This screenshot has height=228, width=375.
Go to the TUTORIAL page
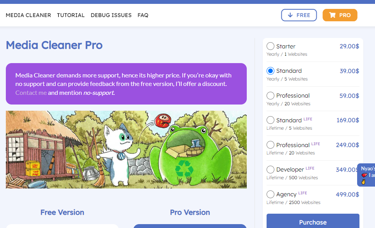point(71,15)
